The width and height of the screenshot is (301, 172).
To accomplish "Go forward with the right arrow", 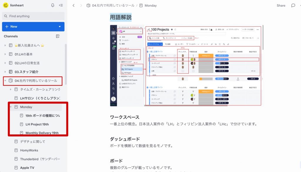I will click(x=81, y=6).
